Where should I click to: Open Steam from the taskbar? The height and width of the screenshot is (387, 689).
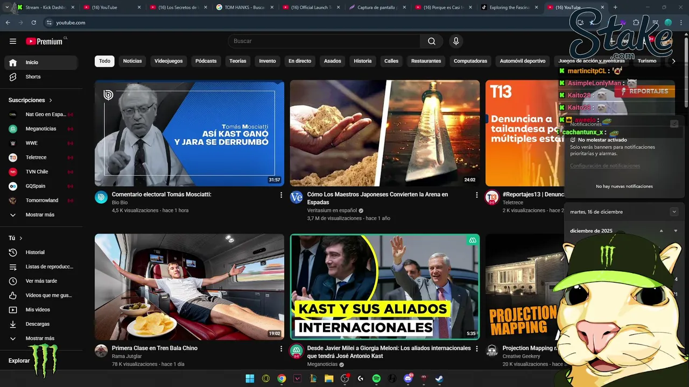tap(439, 378)
